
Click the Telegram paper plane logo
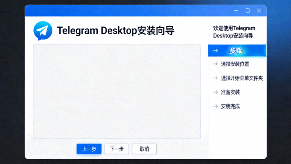point(43,31)
